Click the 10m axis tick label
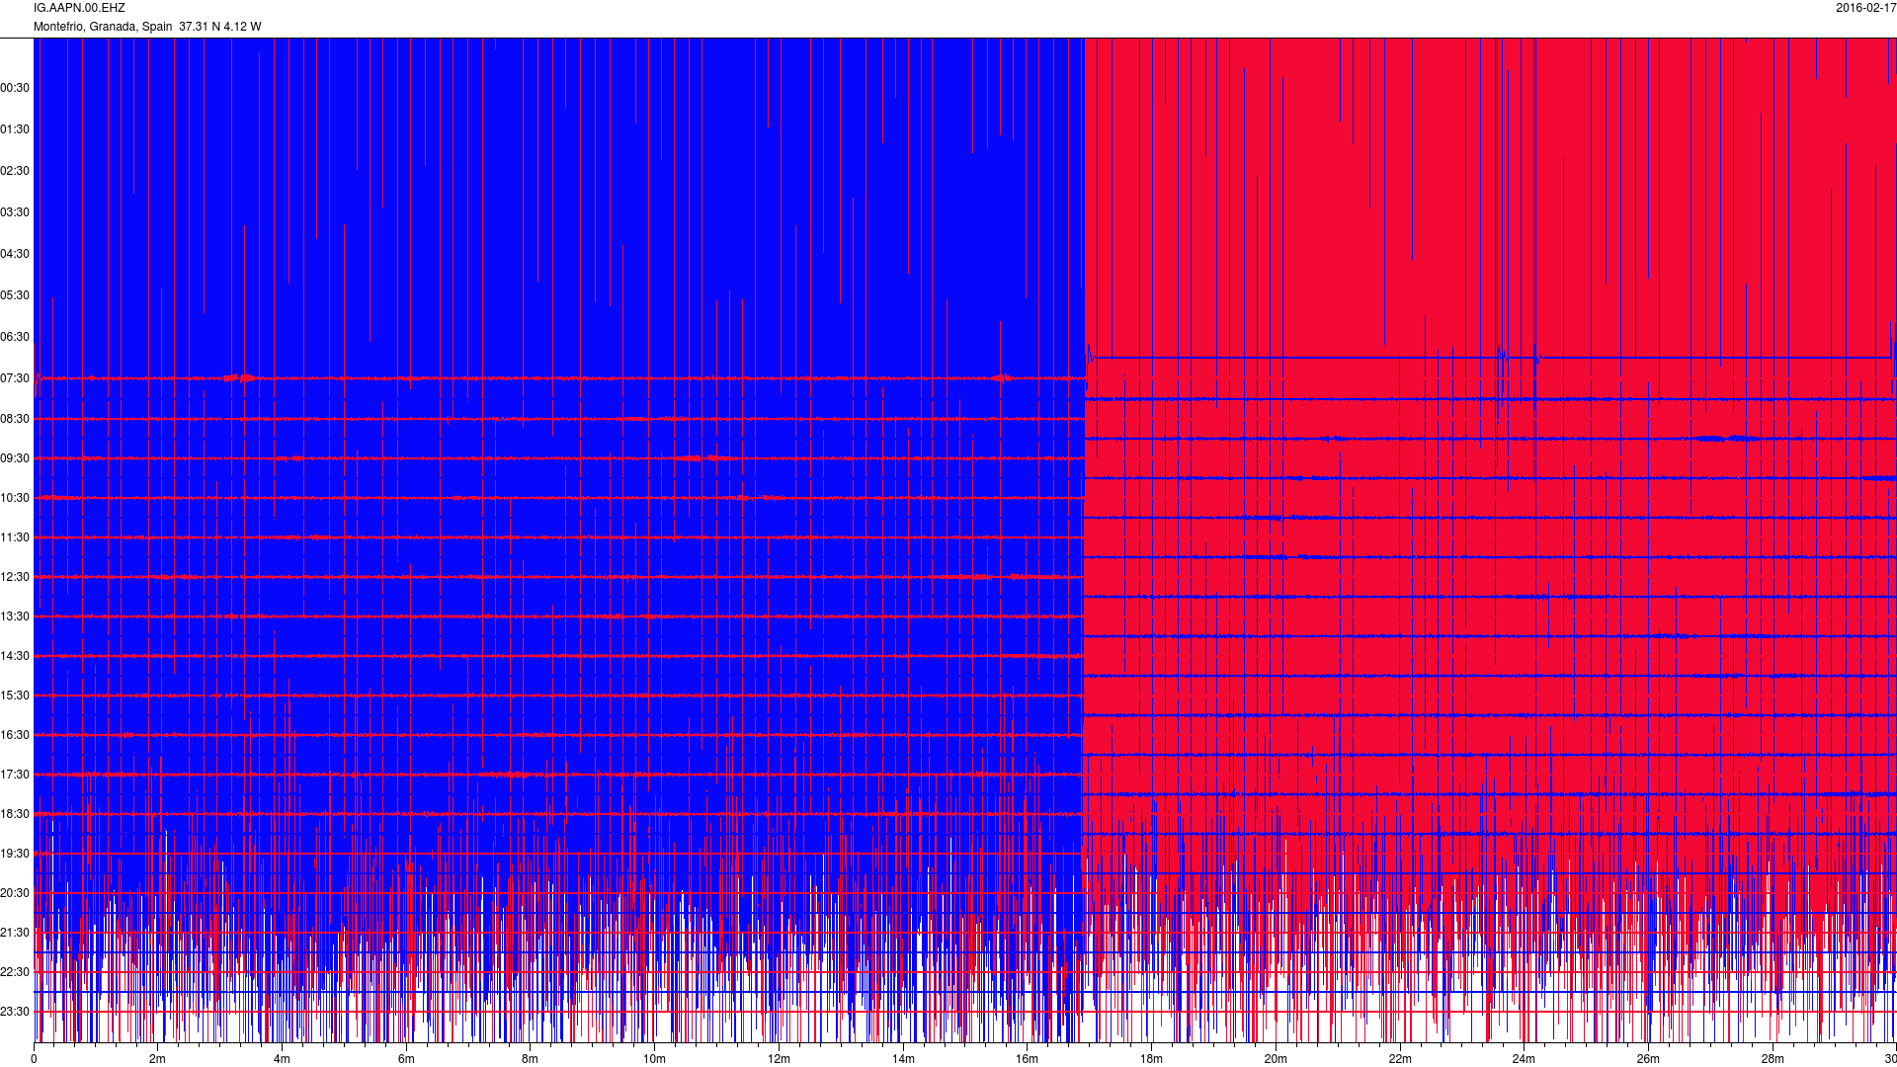 point(654,1059)
